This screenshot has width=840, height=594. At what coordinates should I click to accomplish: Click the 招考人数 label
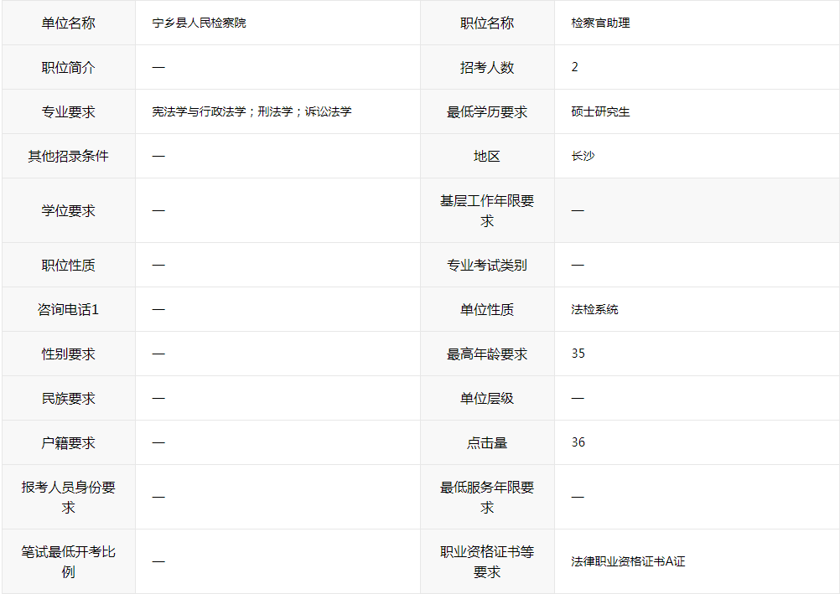click(x=487, y=68)
